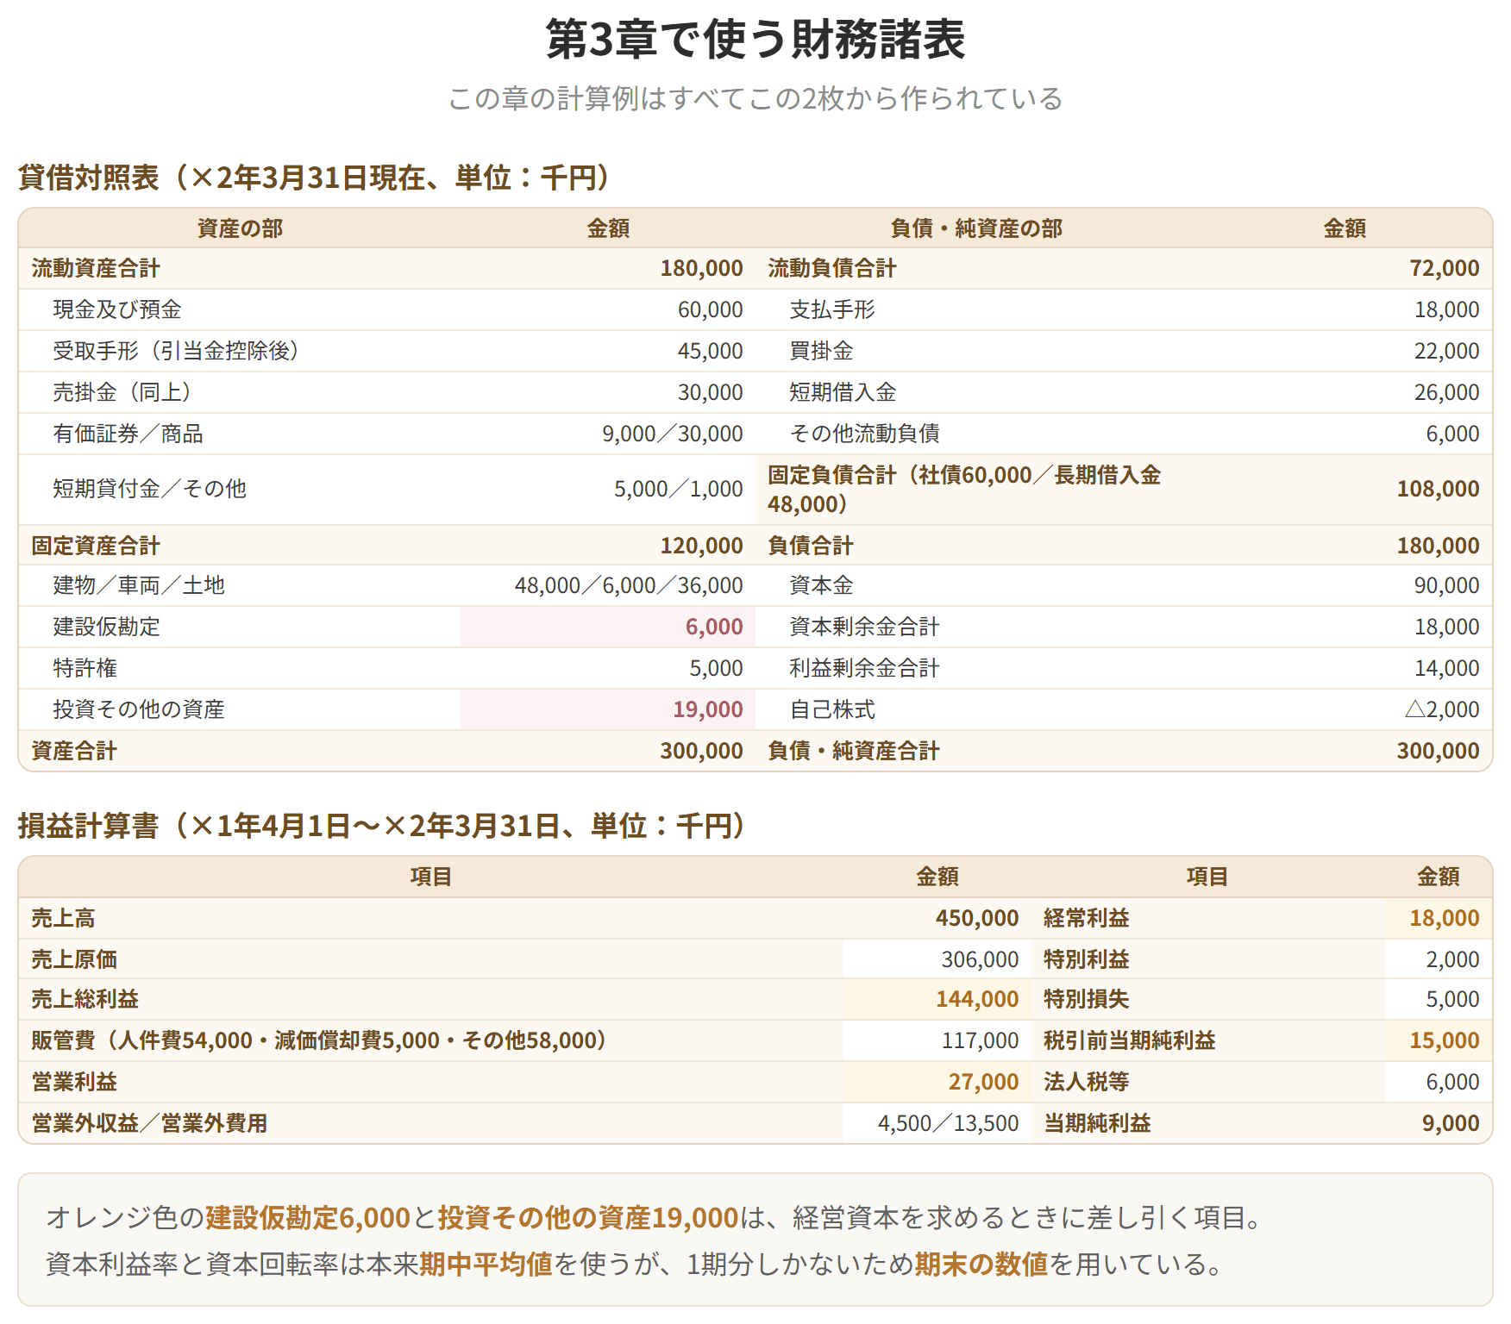Select the 固定資産合計 value 120,000
The image size is (1511, 1324).
coord(701,546)
